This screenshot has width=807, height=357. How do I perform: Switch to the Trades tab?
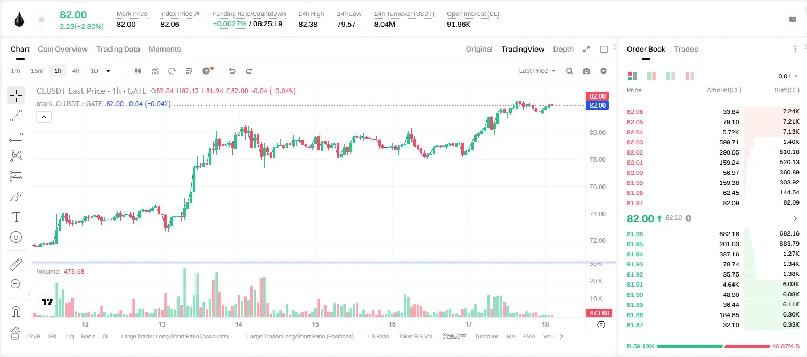point(686,49)
